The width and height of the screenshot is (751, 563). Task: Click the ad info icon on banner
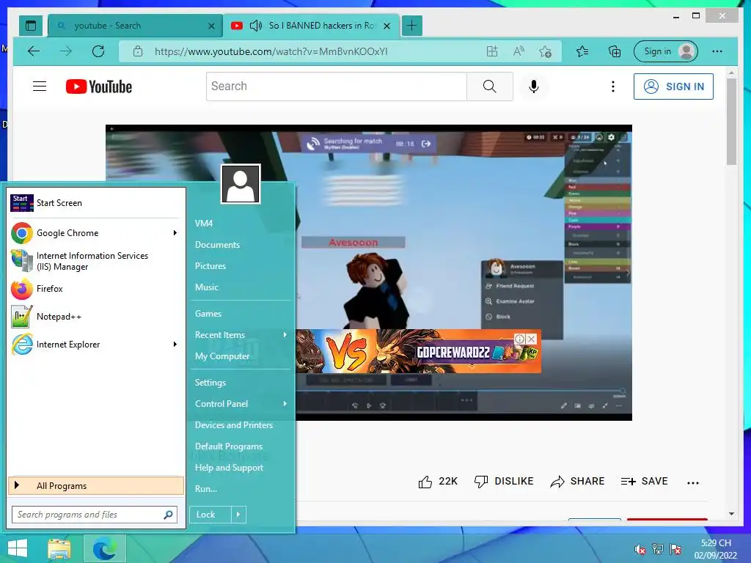[x=520, y=339]
